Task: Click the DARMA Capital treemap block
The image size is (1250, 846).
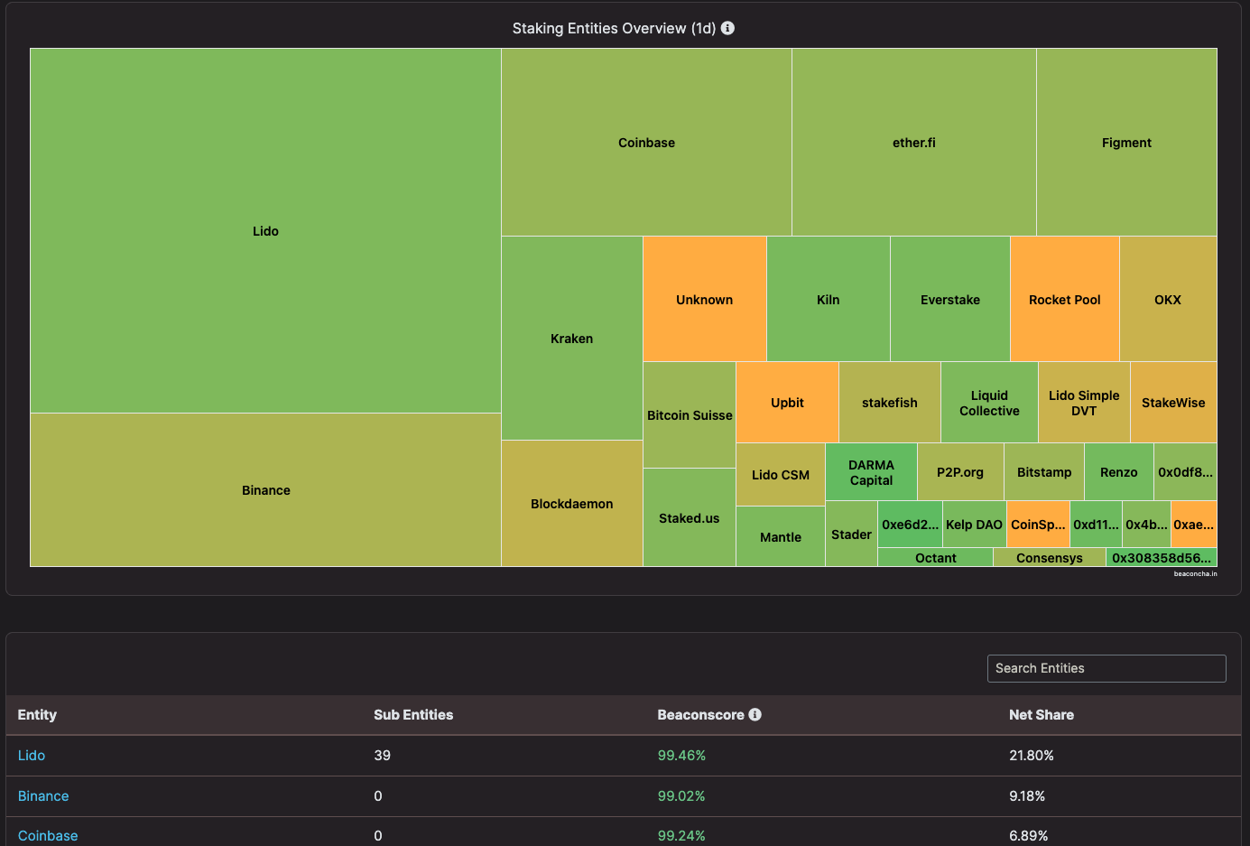Action: pyautogui.click(x=871, y=472)
